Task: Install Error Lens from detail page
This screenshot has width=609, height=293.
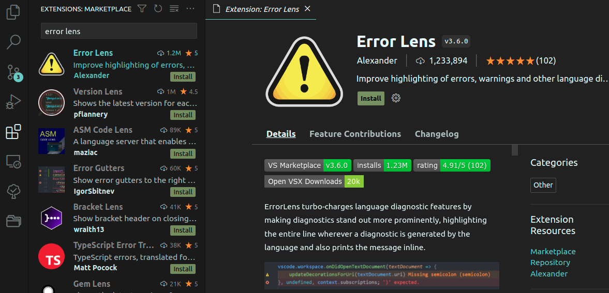Action: (x=371, y=99)
